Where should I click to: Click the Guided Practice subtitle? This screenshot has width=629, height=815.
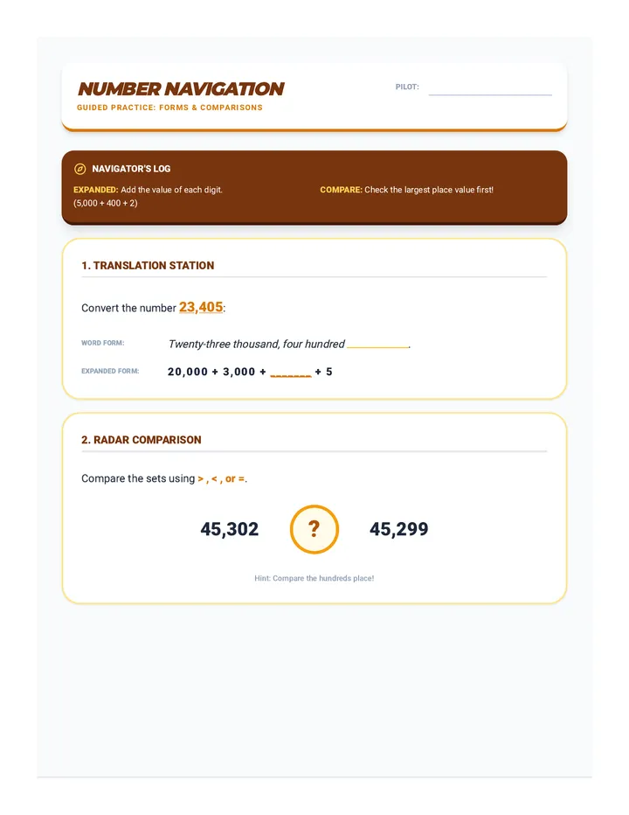point(169,108)
